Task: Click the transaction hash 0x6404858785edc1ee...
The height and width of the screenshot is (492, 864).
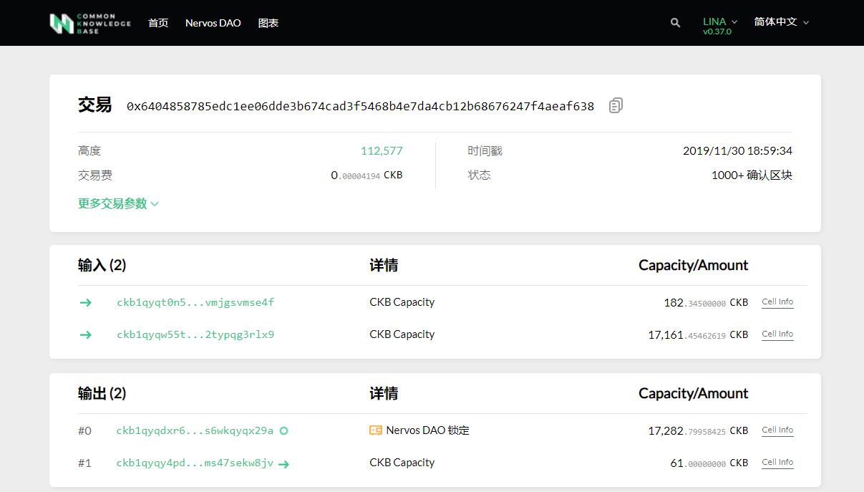Action: click(x=360, y=106)
